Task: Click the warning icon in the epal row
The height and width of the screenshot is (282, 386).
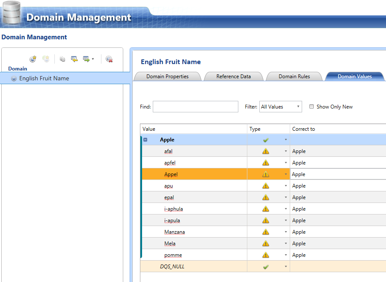Action: [266, 197]
